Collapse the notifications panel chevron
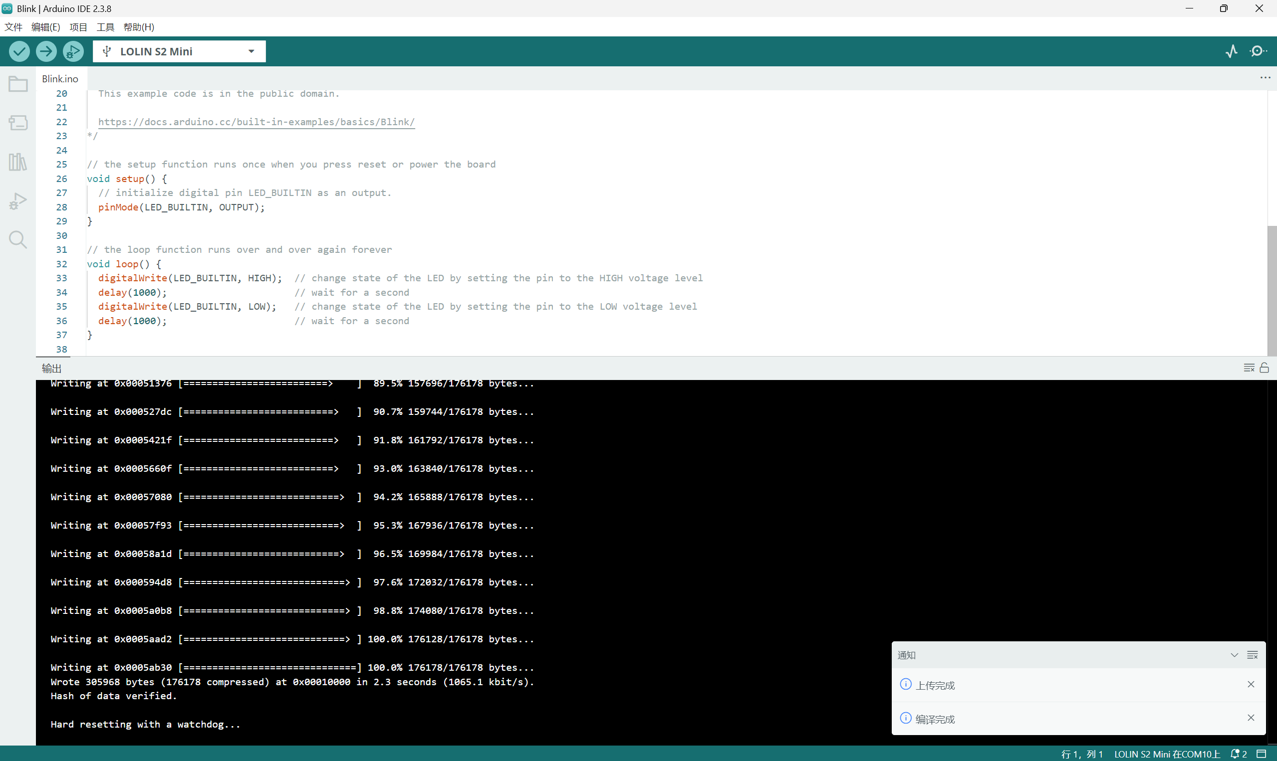Screen dimensions: 1277x761 click(1235, 655)
